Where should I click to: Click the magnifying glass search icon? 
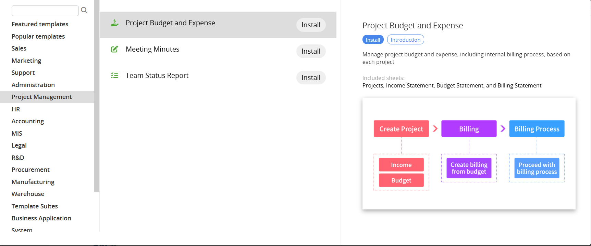tap(84, 11)
